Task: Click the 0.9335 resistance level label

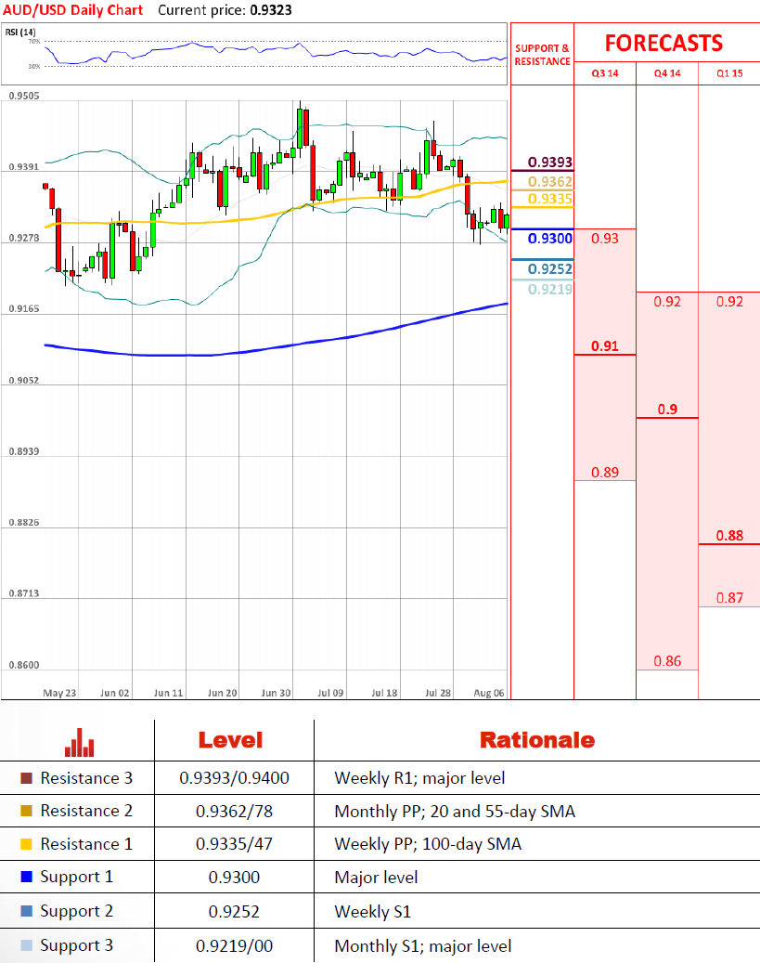Action: point(550,199)
